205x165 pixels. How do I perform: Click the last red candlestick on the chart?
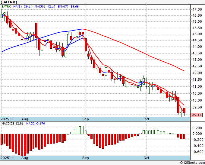pyautogui.click(x=184, y=110)
